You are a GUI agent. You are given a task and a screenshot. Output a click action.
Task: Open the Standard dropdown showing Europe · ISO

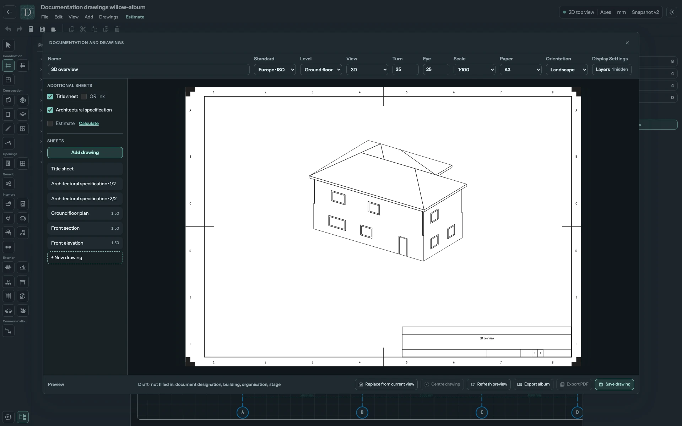(x=275, y=70)
